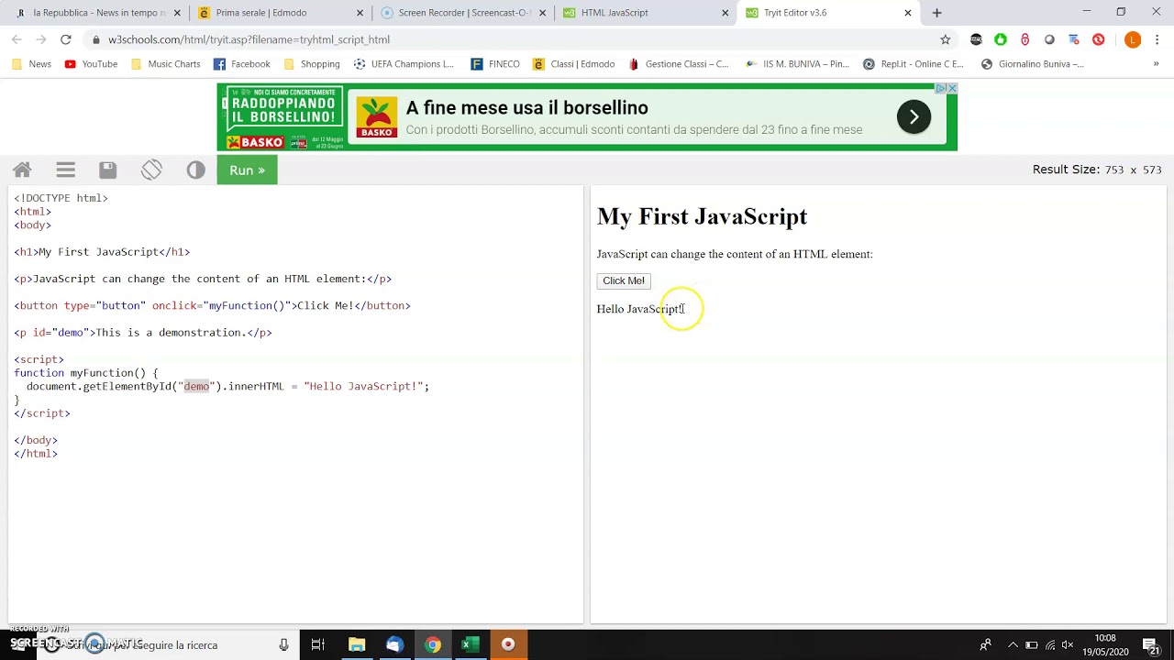Open the YouTube bookmark
Image resolution: width=1174 pixels, height=660 pixels.
point(91,64)
